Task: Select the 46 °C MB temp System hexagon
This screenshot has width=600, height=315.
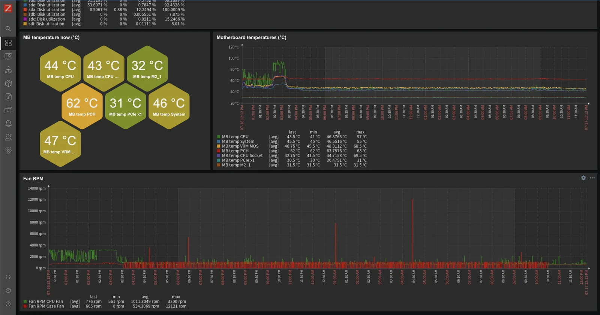Action: [x=169, y=106]
